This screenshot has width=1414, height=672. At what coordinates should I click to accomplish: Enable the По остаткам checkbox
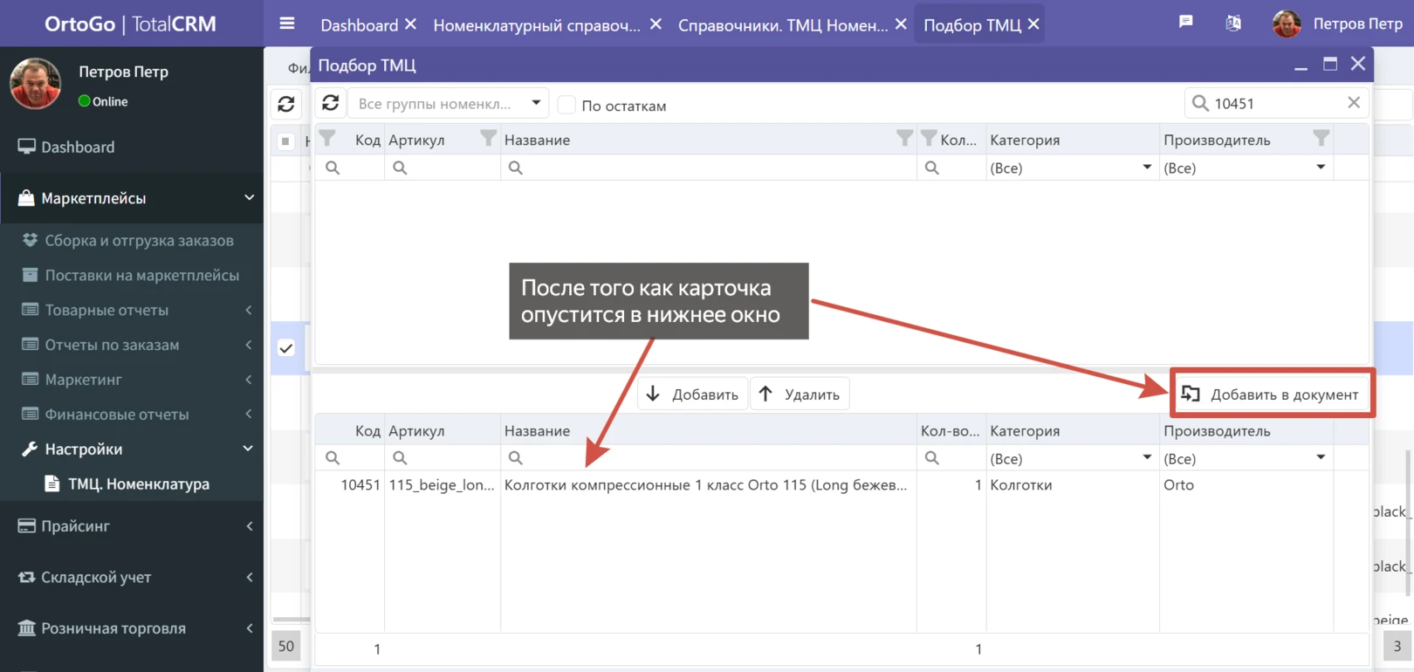pos(566,106)
